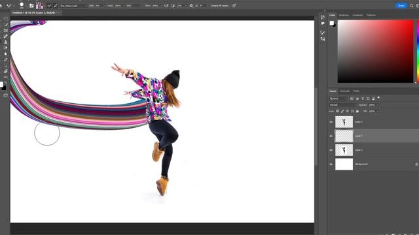The width and height of the screenshot is (419, 235).
Task: Open the layer Fill dropdown
Action: click(377, 111)
